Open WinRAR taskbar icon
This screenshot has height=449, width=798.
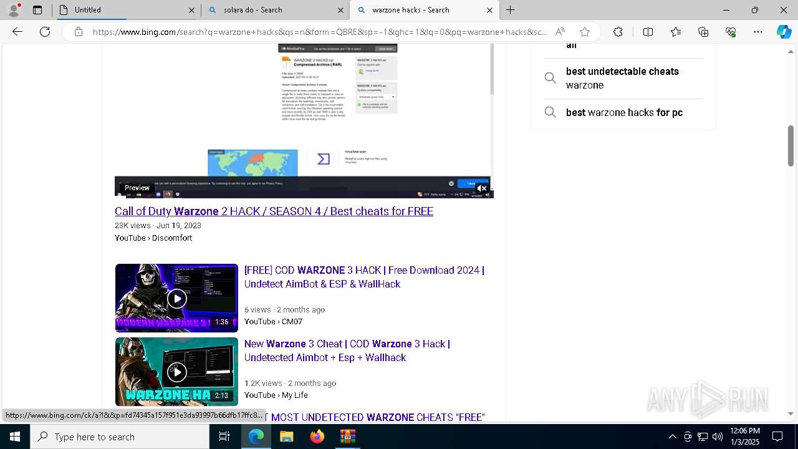pos(347,437)
